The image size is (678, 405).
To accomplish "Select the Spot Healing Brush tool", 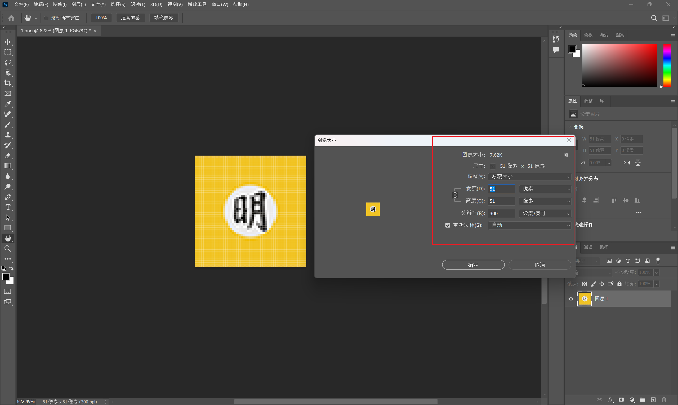I will (8, 114).
